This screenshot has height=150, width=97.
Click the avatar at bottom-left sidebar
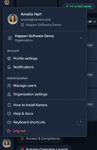(x=7, y=143)
